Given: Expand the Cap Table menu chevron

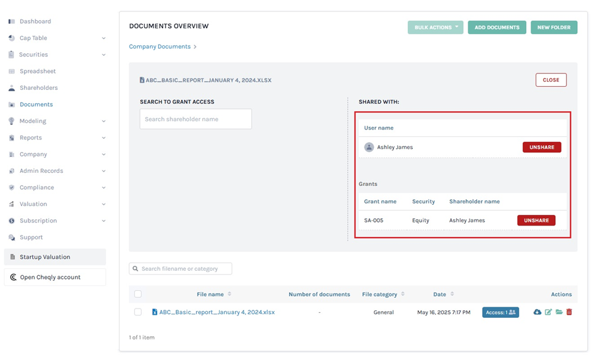Looking at the screenshot, I should [x=104, y=38].
